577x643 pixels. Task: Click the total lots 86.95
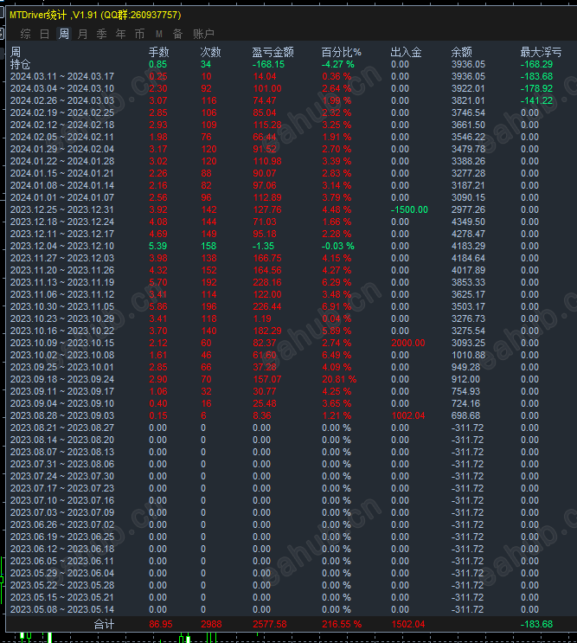[161, 625]
